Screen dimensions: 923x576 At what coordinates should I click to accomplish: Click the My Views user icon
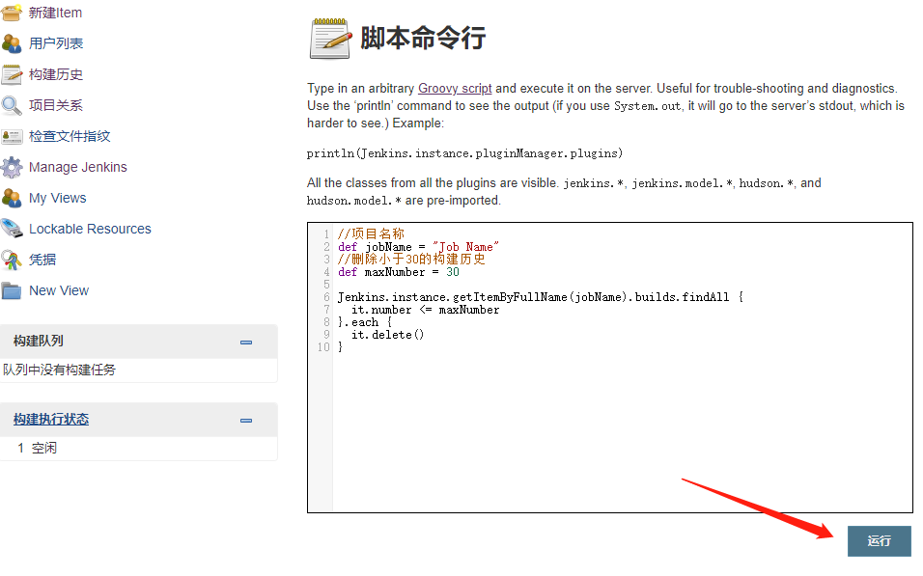(x=12, y=198)
